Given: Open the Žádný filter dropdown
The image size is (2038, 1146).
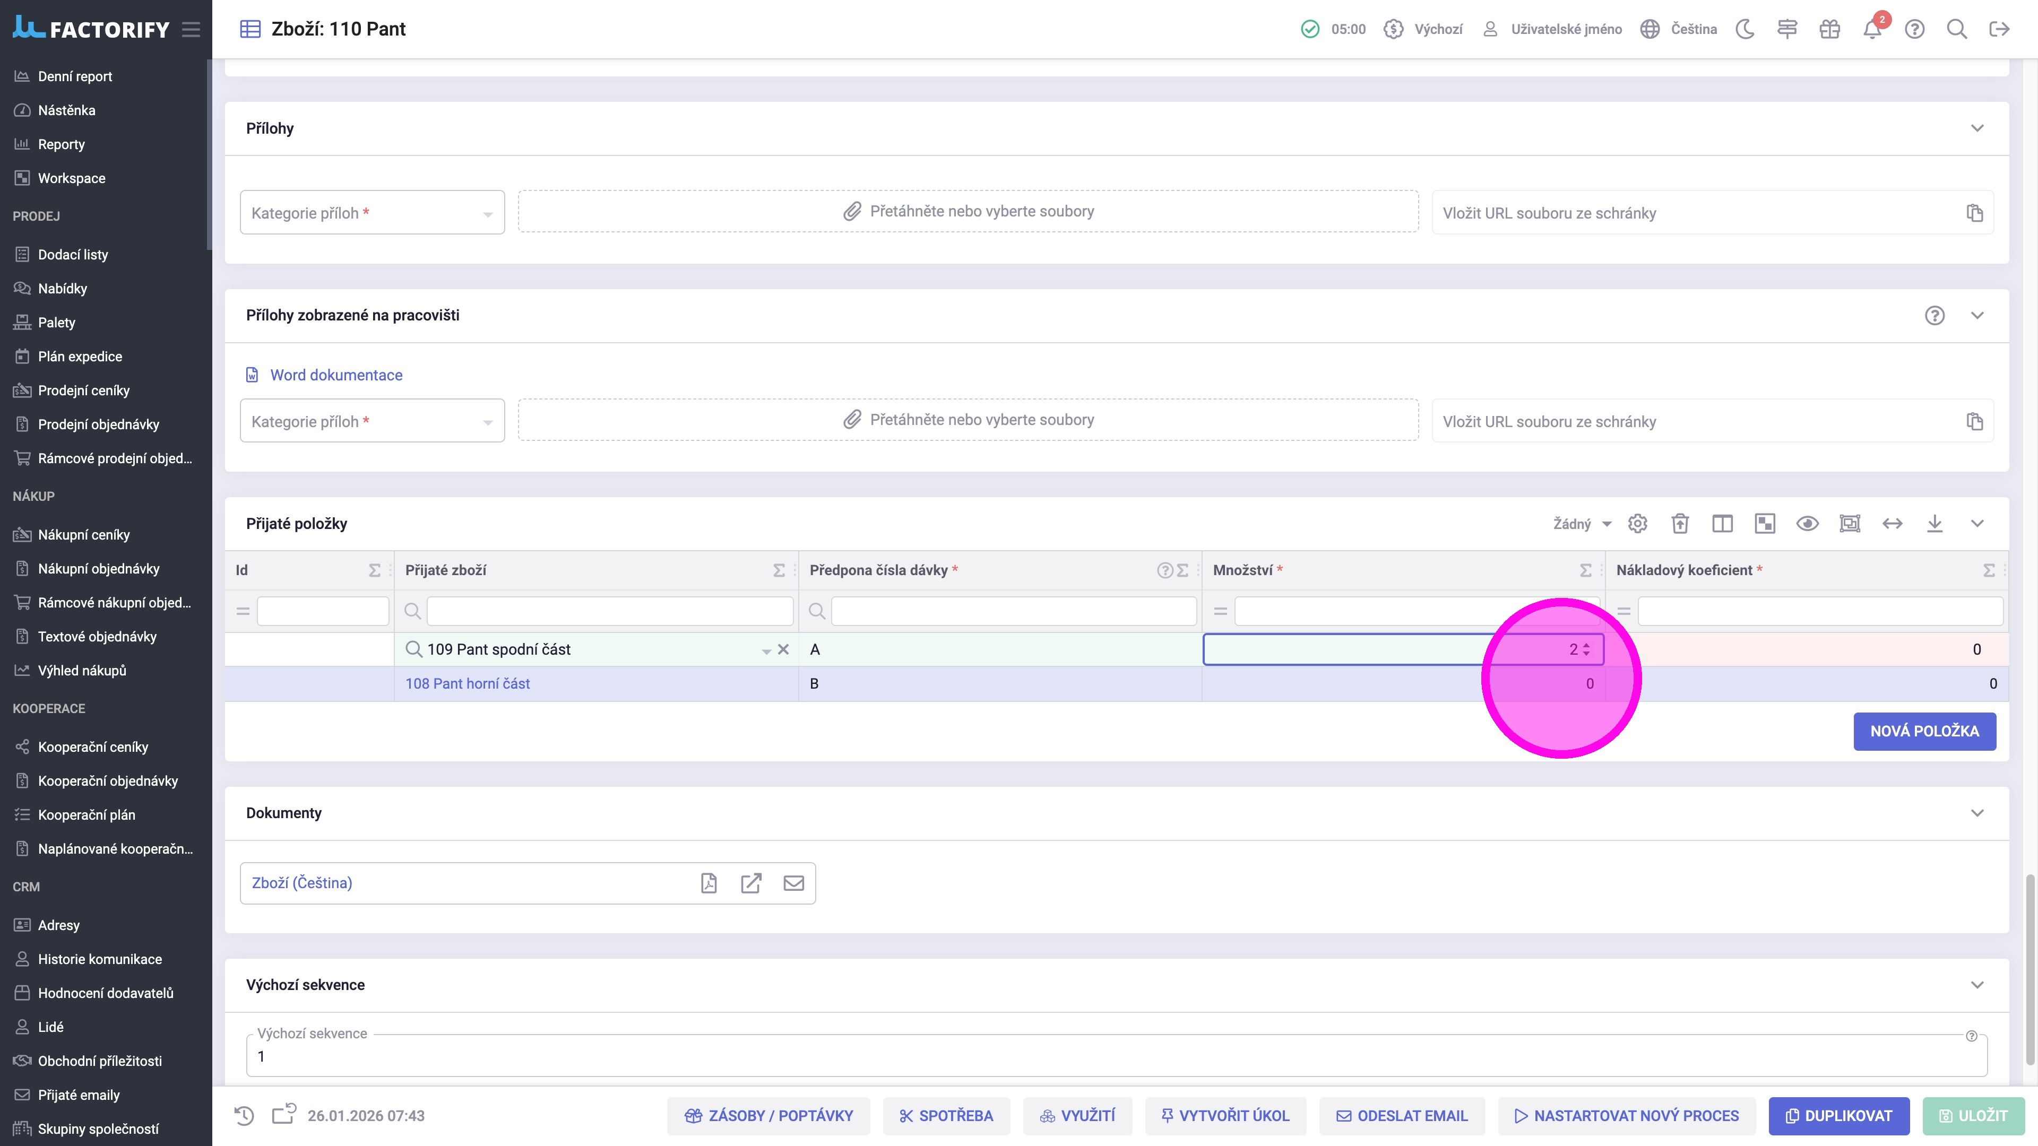Looking at the screenshot, I should [x=1582, y=524].
